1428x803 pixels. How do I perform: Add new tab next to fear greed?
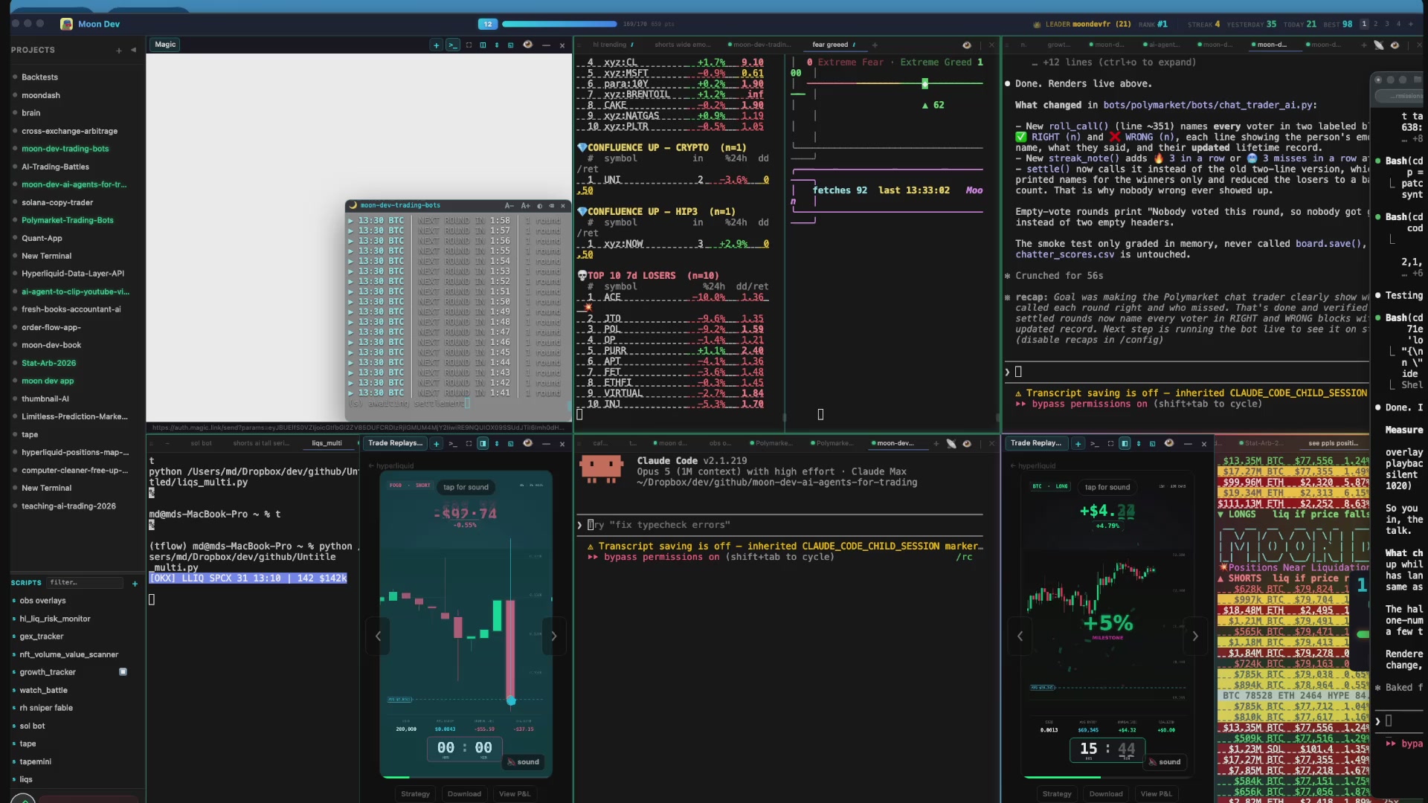pyautogui.click(x=875, y=45)
